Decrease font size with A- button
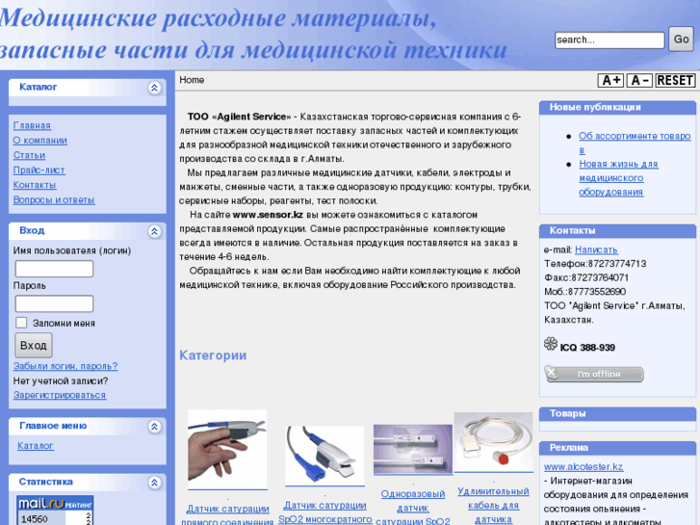This screenshot has width=700, height=525. (x=639, y=80)
